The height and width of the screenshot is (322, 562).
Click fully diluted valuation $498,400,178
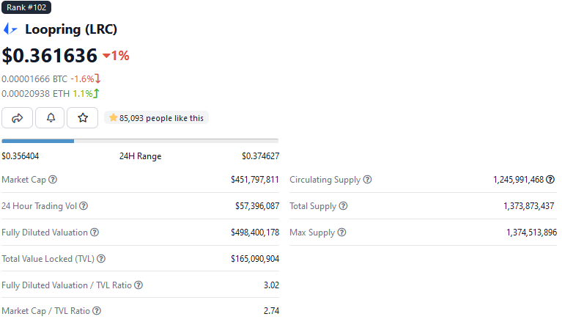pos(255,233)
